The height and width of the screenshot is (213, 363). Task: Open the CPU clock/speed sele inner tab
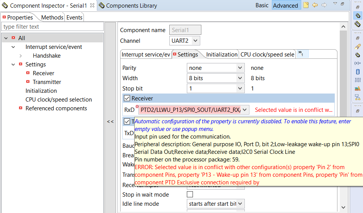coord(267,55)
